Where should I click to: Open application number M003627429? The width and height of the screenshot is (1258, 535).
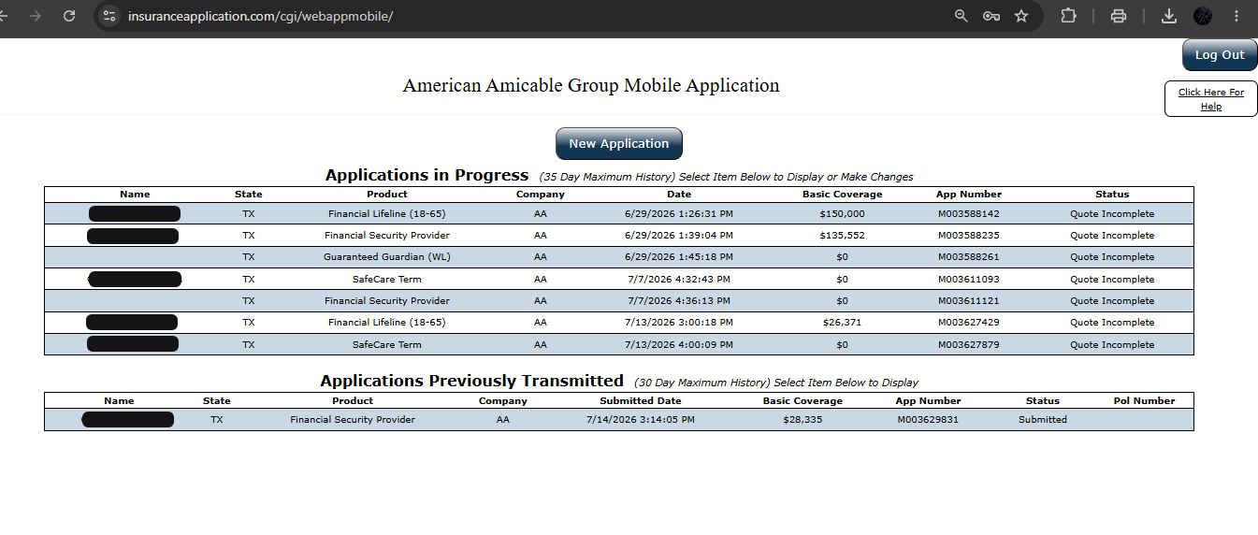(x=968, y=322)
